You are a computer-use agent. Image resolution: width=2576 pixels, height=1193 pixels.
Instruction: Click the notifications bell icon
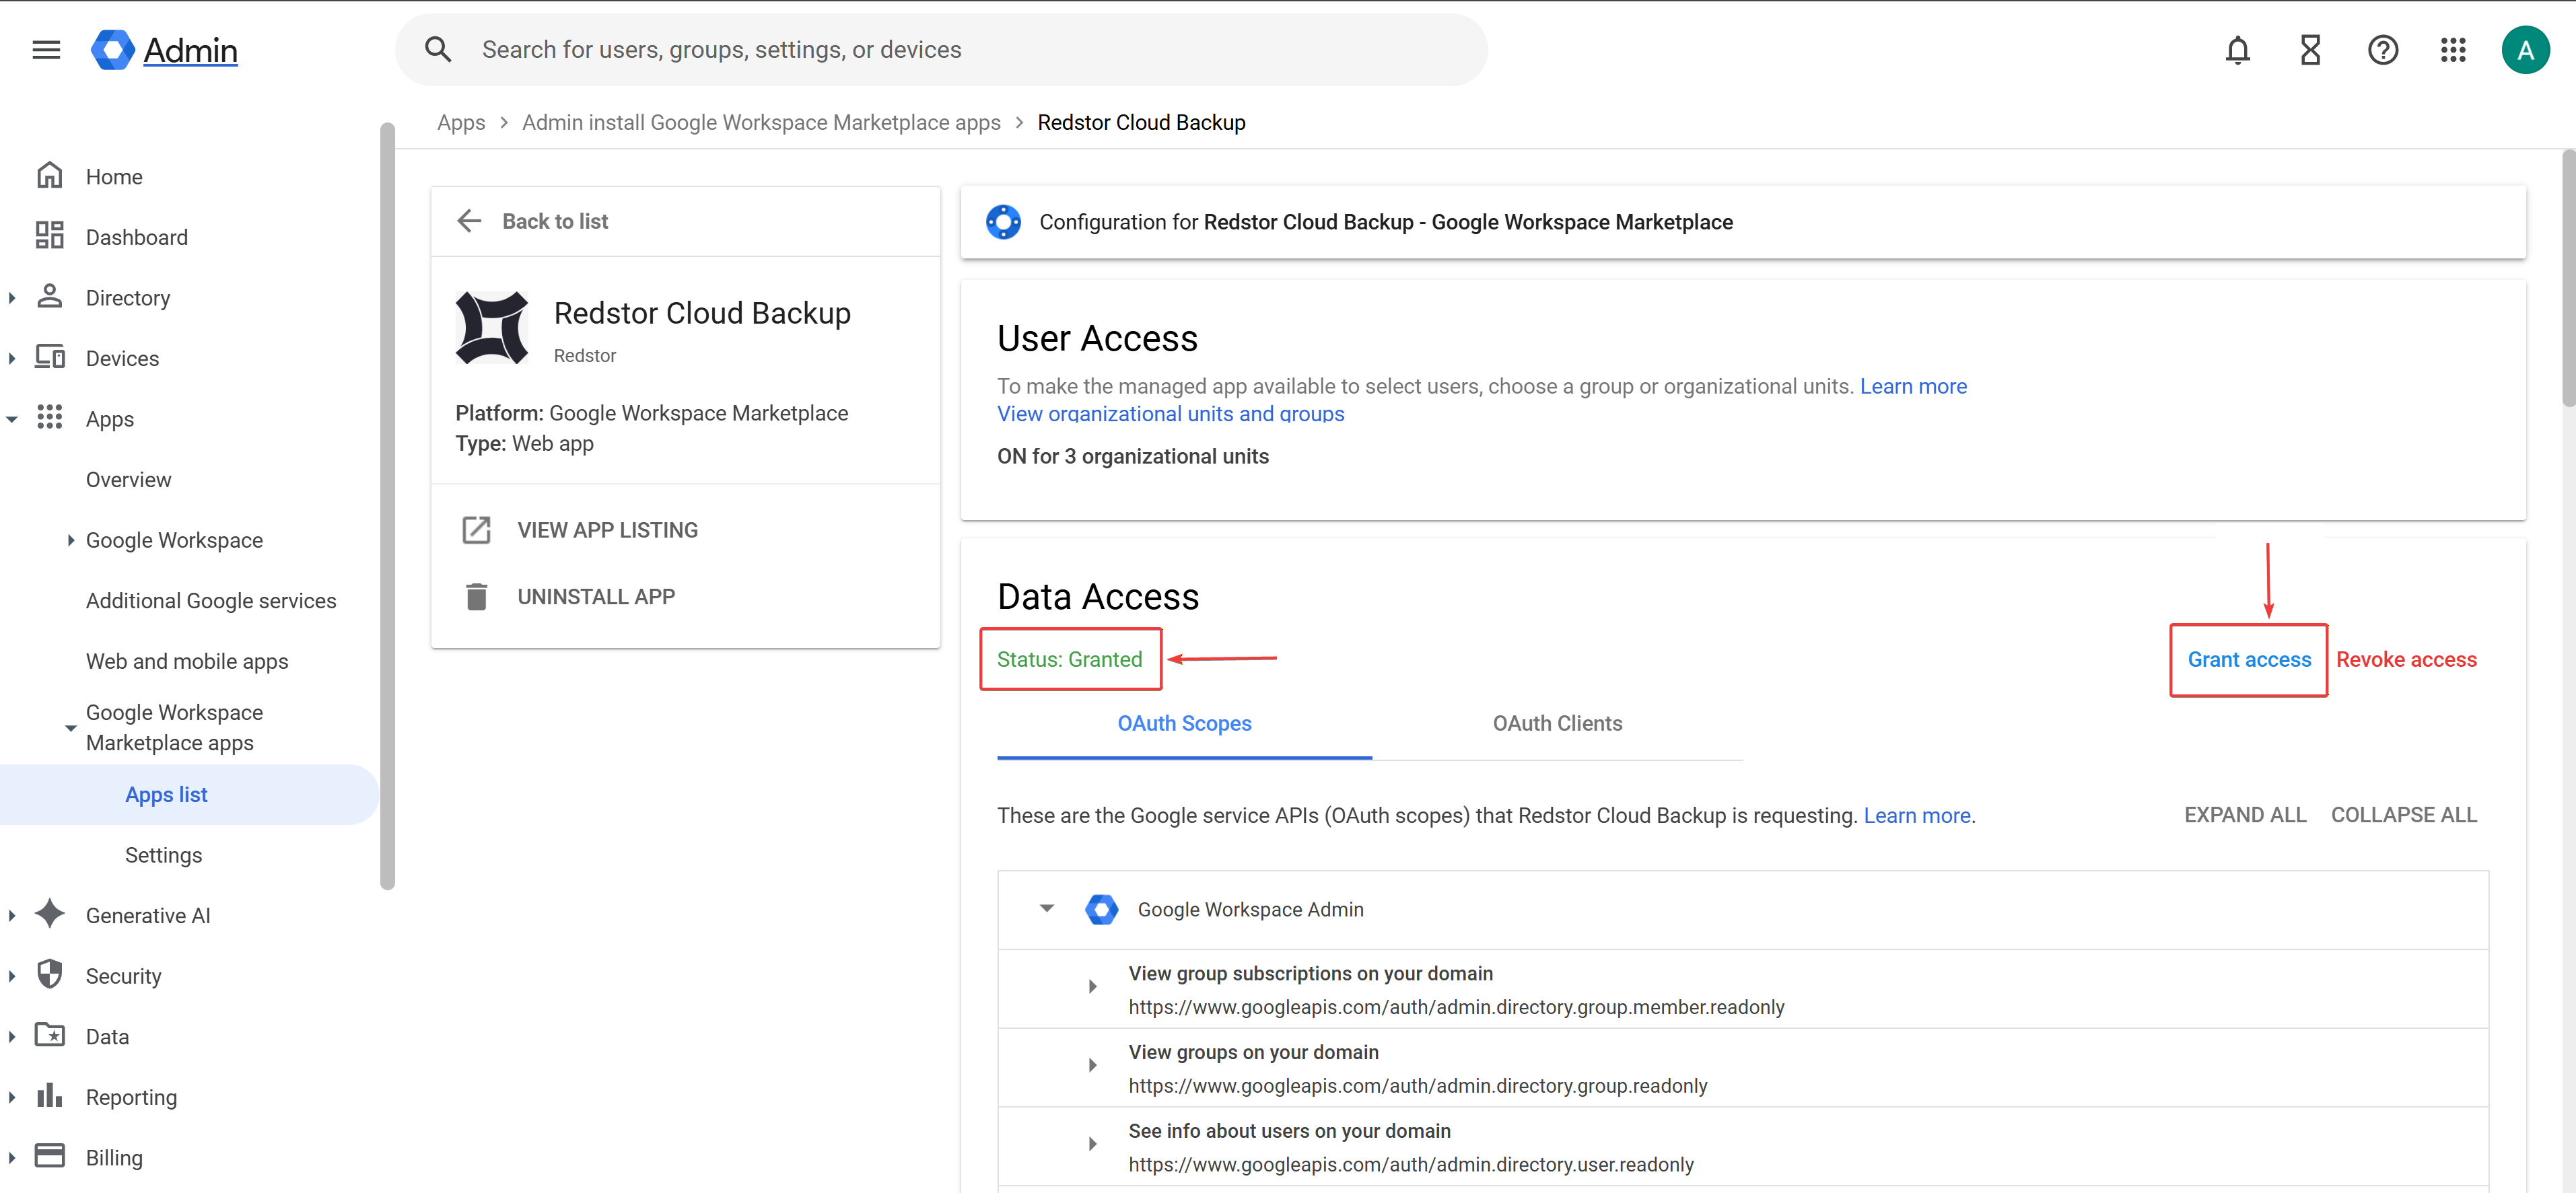click(2237, 50)
